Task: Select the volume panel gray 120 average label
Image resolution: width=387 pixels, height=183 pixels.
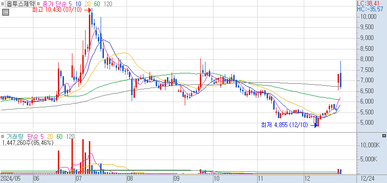Action: point(71,136)
